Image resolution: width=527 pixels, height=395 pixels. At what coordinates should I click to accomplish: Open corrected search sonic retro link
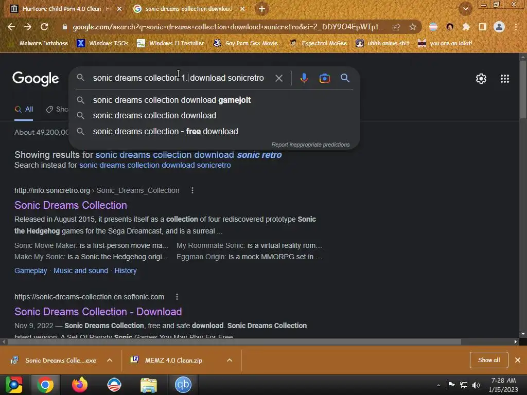188,155
